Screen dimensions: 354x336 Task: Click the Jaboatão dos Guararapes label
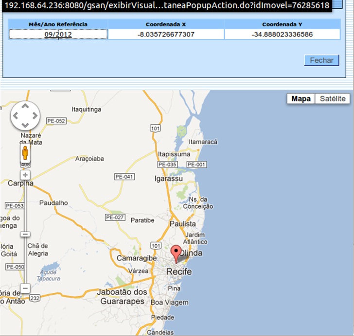click(x=122, y=297)
